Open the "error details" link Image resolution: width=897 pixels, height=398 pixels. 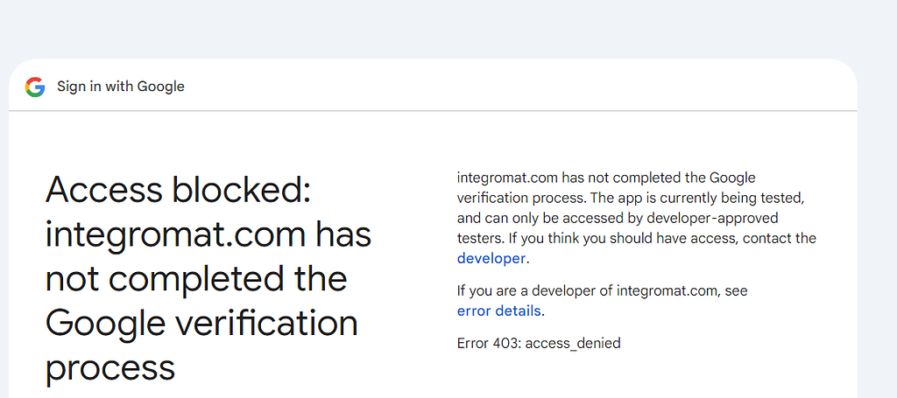tap(500, 311)
